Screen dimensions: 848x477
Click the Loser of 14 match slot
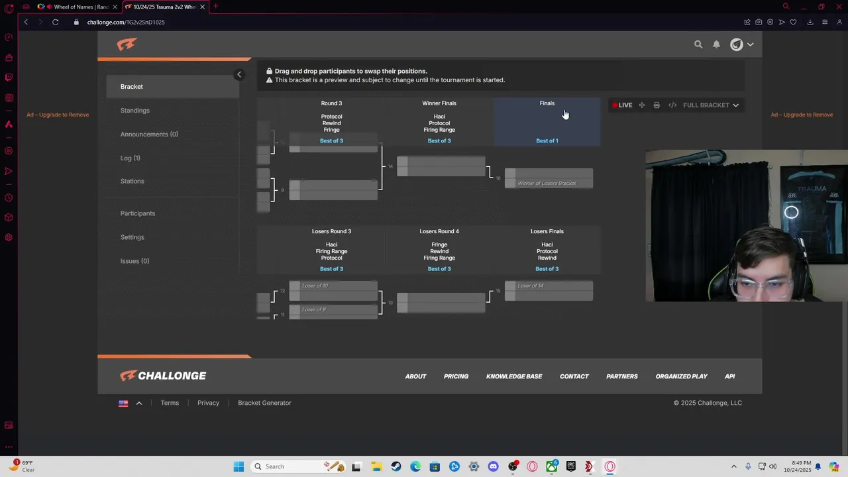549,286
